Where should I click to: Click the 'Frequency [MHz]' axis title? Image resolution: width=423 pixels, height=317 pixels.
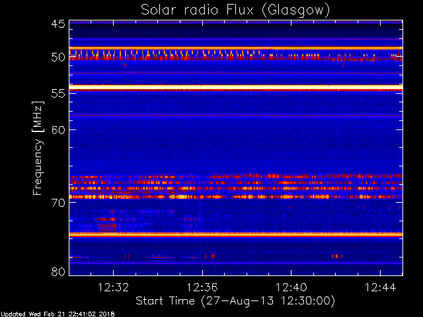click(38, 148)
